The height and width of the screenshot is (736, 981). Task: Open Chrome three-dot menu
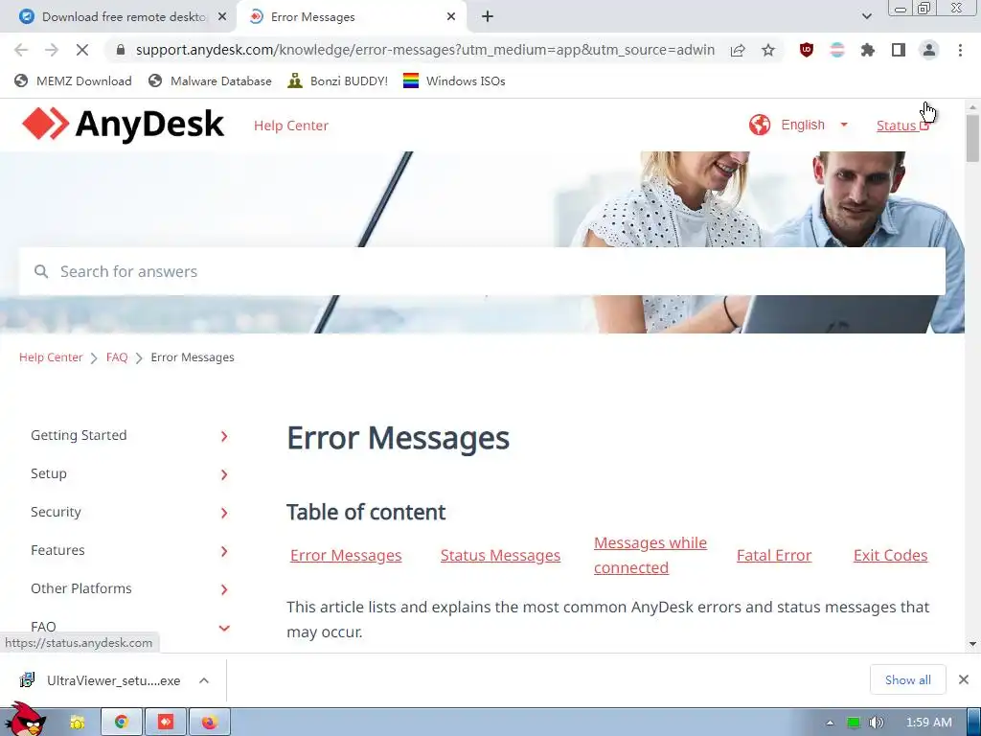point(960,50)
